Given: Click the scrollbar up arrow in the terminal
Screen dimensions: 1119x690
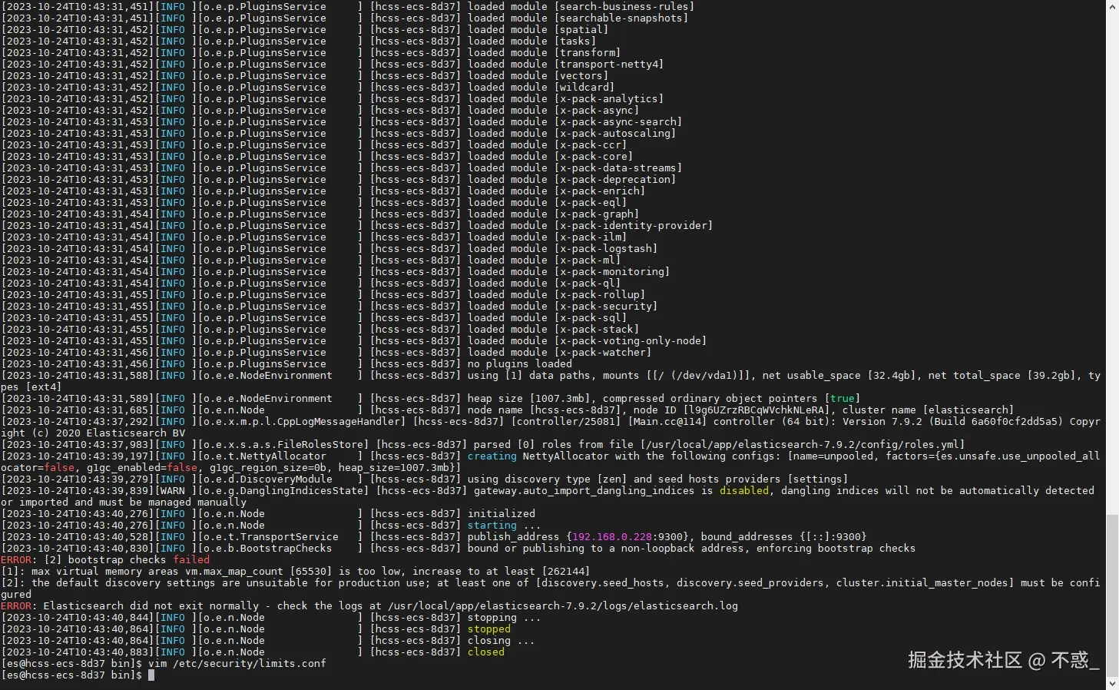Looking at the screenshot, I should pyautogui.click(x=1112, y=7).
